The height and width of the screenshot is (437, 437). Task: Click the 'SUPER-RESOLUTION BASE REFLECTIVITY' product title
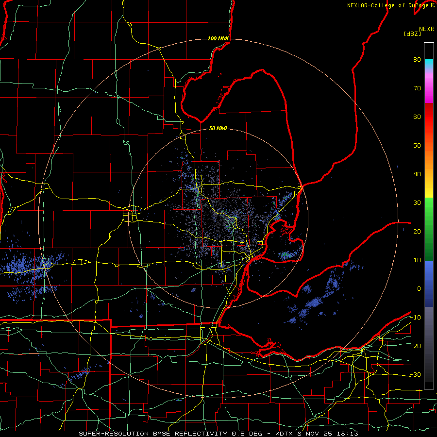153,434
